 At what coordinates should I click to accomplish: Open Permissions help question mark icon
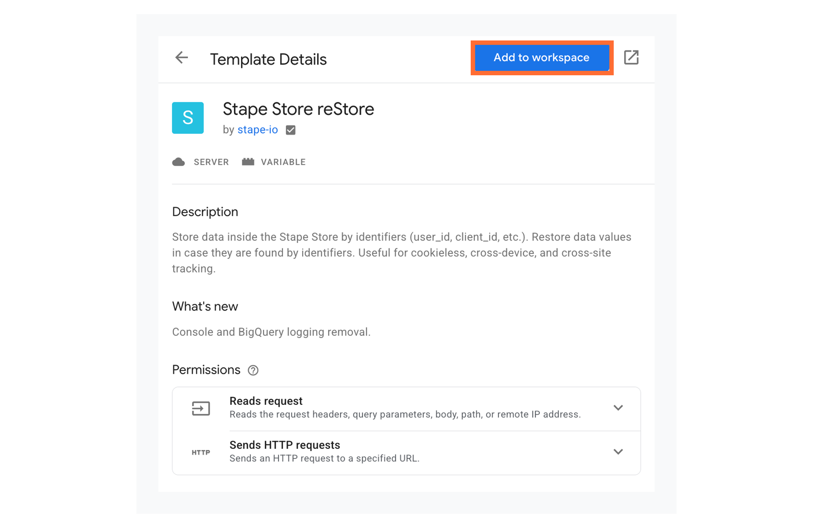pyautogui.click(x=253, y=370)
